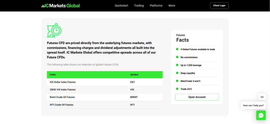
Task: Open the live chat bubble icon
Action: 261,115
